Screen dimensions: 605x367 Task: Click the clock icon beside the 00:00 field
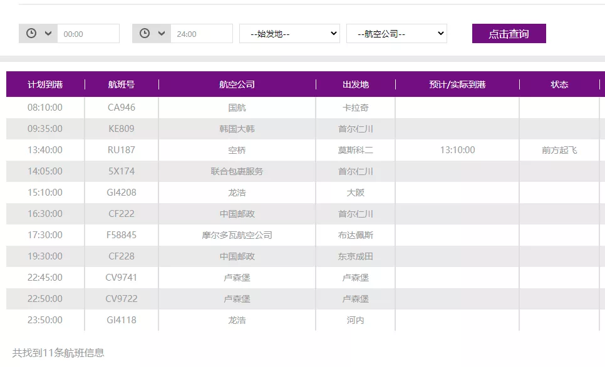point(31,34)
